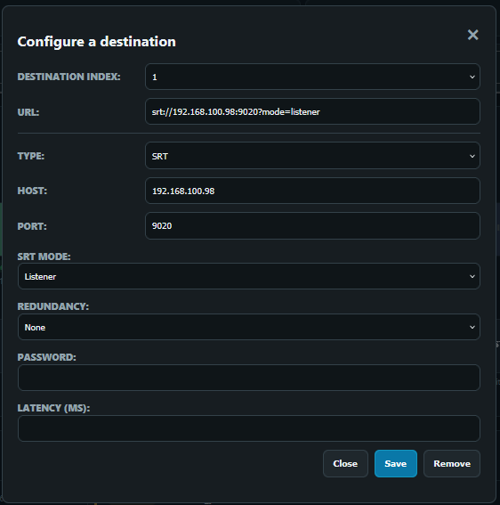The width and height of the screenshot is (500, 505).
Task: Open the Destination Index dropdown
Action: click(x=312, y=77)
